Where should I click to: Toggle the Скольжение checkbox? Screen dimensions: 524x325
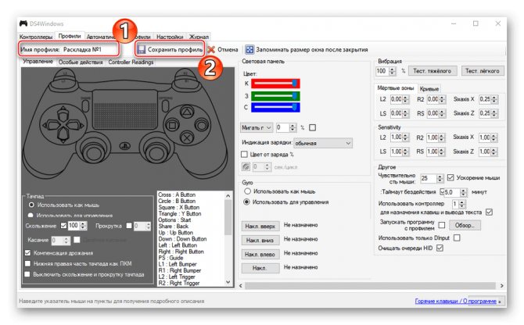(63, 226)
